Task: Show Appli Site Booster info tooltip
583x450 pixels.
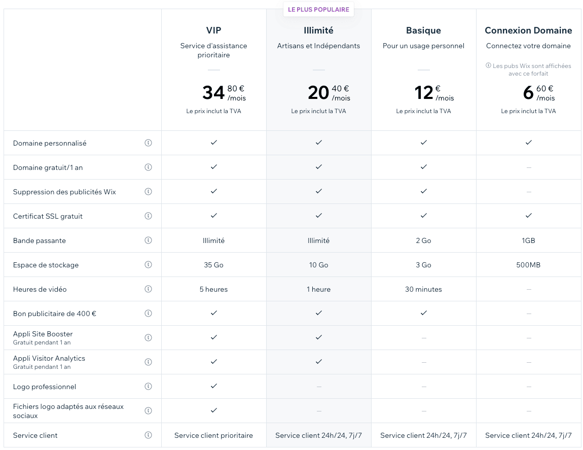Action: click(x=148, y=338)
